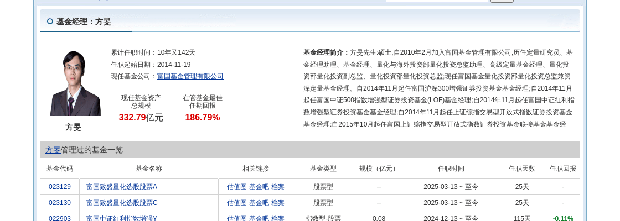Image resolution: width=620 pixels, height=221 pixels.
Task: Open 估值图 for 富国致盛量化选股股票A
Action: 237,187
